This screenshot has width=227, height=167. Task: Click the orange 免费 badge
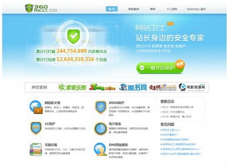tap(180, 64)
